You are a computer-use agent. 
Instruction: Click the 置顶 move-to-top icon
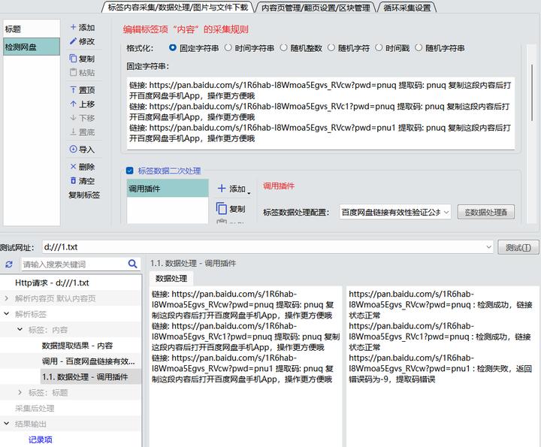(73, 90)
